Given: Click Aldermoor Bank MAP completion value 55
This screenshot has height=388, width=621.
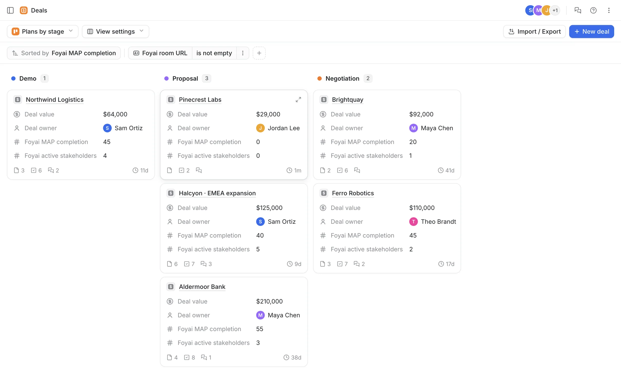Looking at the screenshot, I should pyautogui.click(x=260, y=329).
